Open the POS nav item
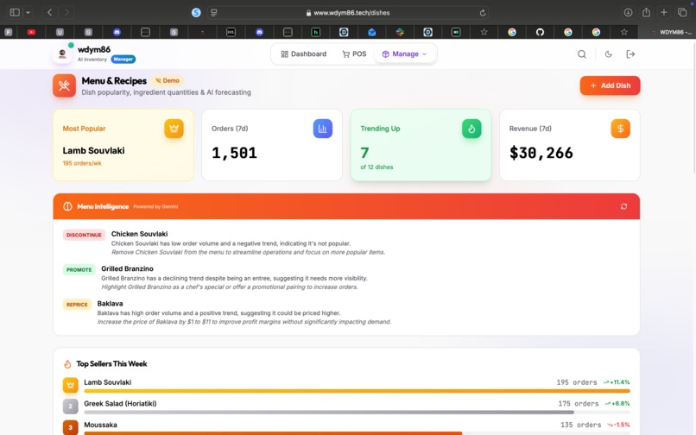696x435 pixels. [x=354, y=54]
